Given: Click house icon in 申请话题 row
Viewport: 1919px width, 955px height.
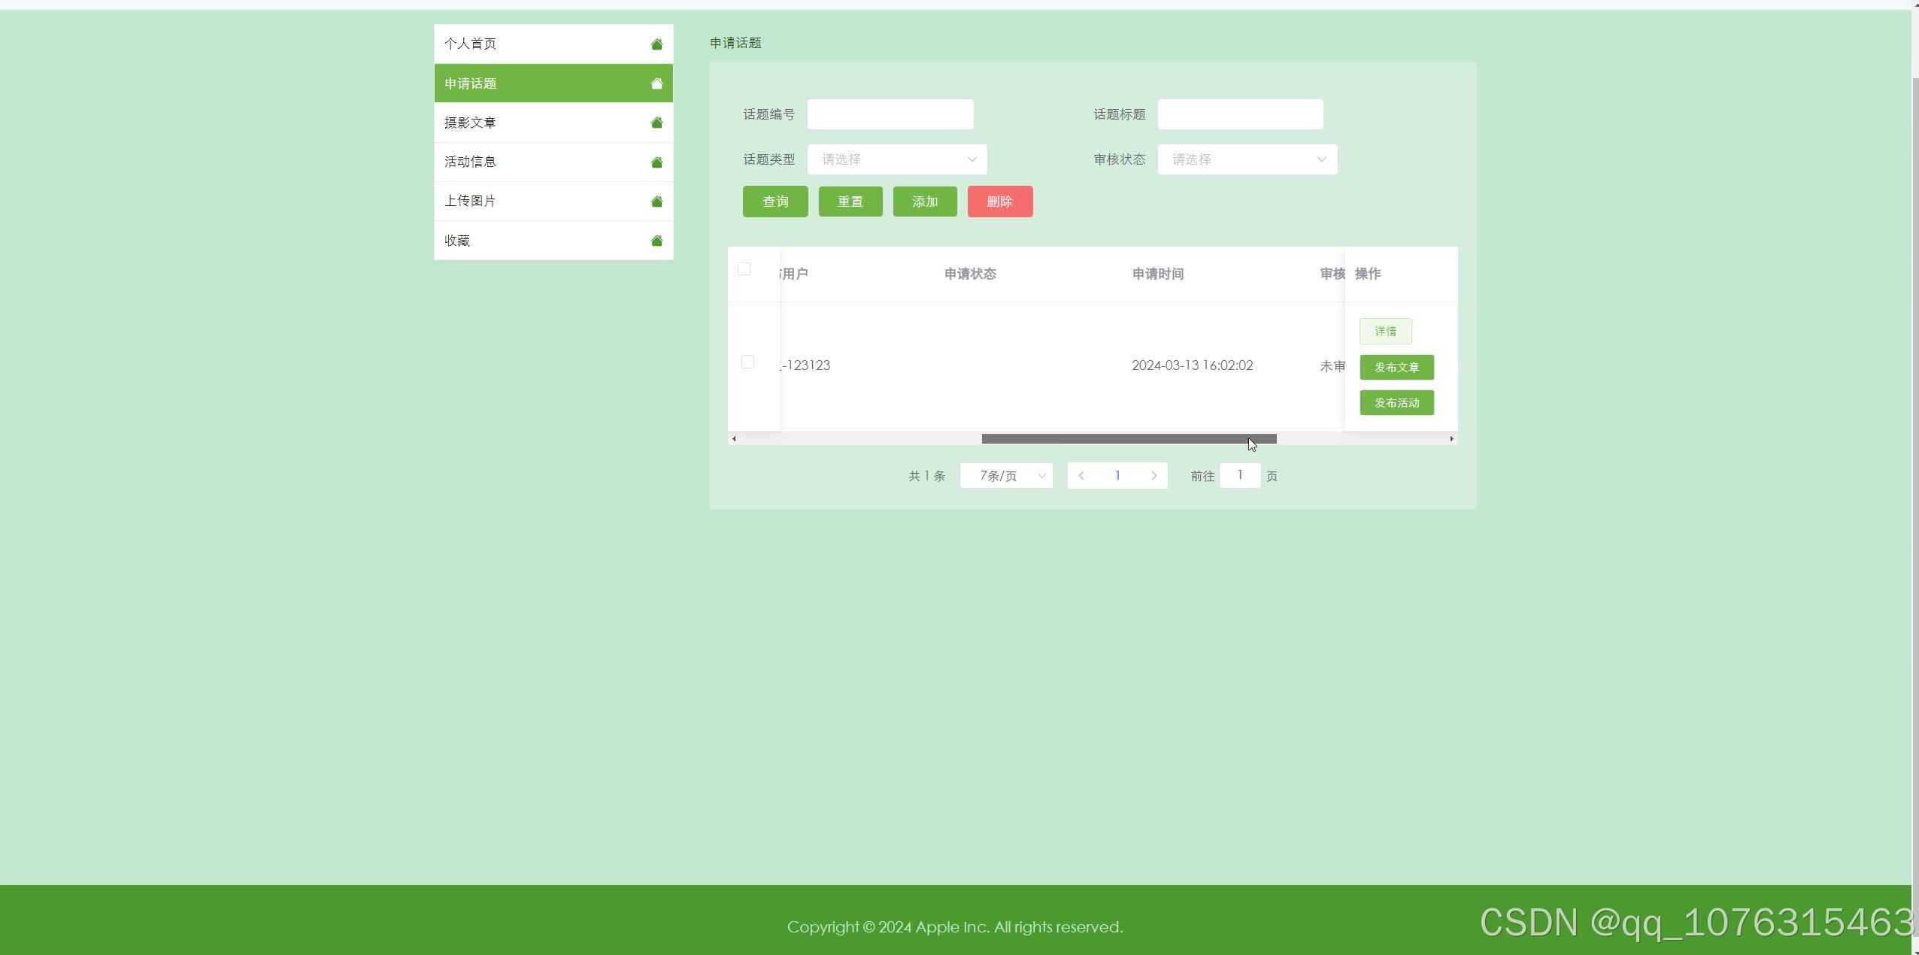Looking at the screenshot, I should [656, 83].
